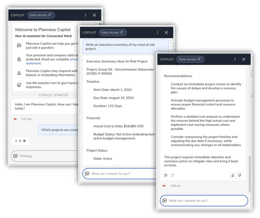Click the '3:57 pm' timestamp
The height and width of the screenshot is (218, 260).
coord(26,119)
